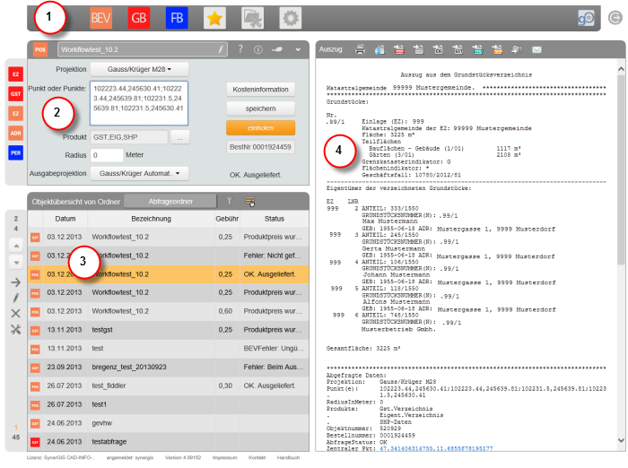
Task: Click the 'go' logo icon
Action: pos(586,18)
